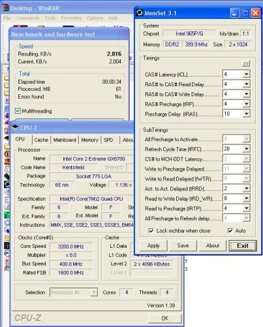
Task: Click the Package Socket 775 LGA value
Action: (x=91, y=176)
